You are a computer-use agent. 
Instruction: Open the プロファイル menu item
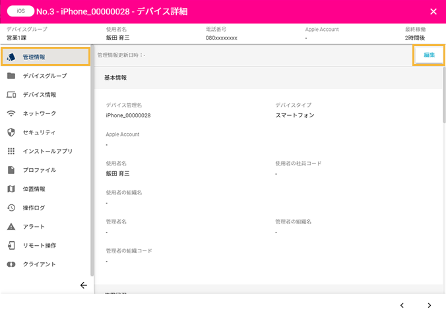click(x=46, y=170)
